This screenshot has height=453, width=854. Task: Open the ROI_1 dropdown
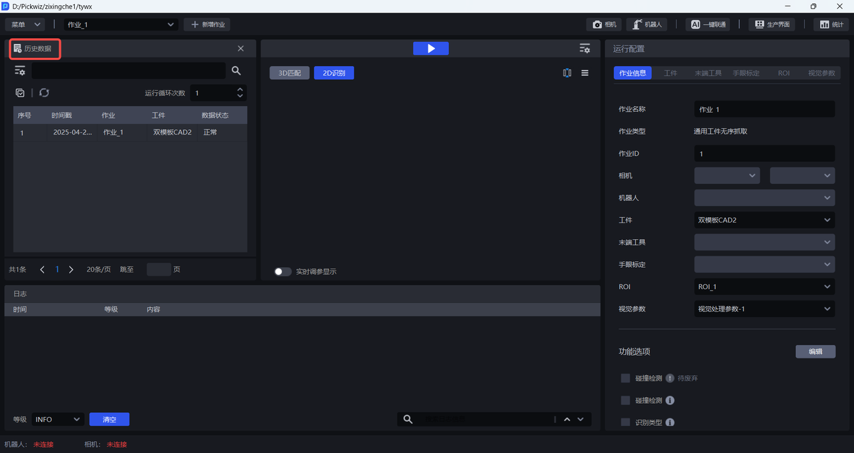tap(764, 286)
